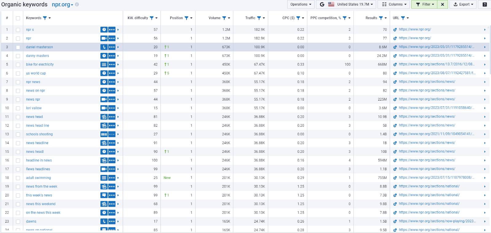Click the Position column filter funnel
The height and width of the screenshot is (233, 491).
coord(186,18)
